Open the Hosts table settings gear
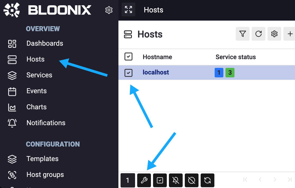295x188 pixels. (274, 34)
